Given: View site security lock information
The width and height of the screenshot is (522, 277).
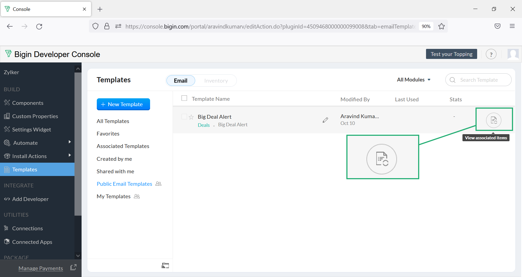Looking at the screenshot, I should tap(107, 26).
